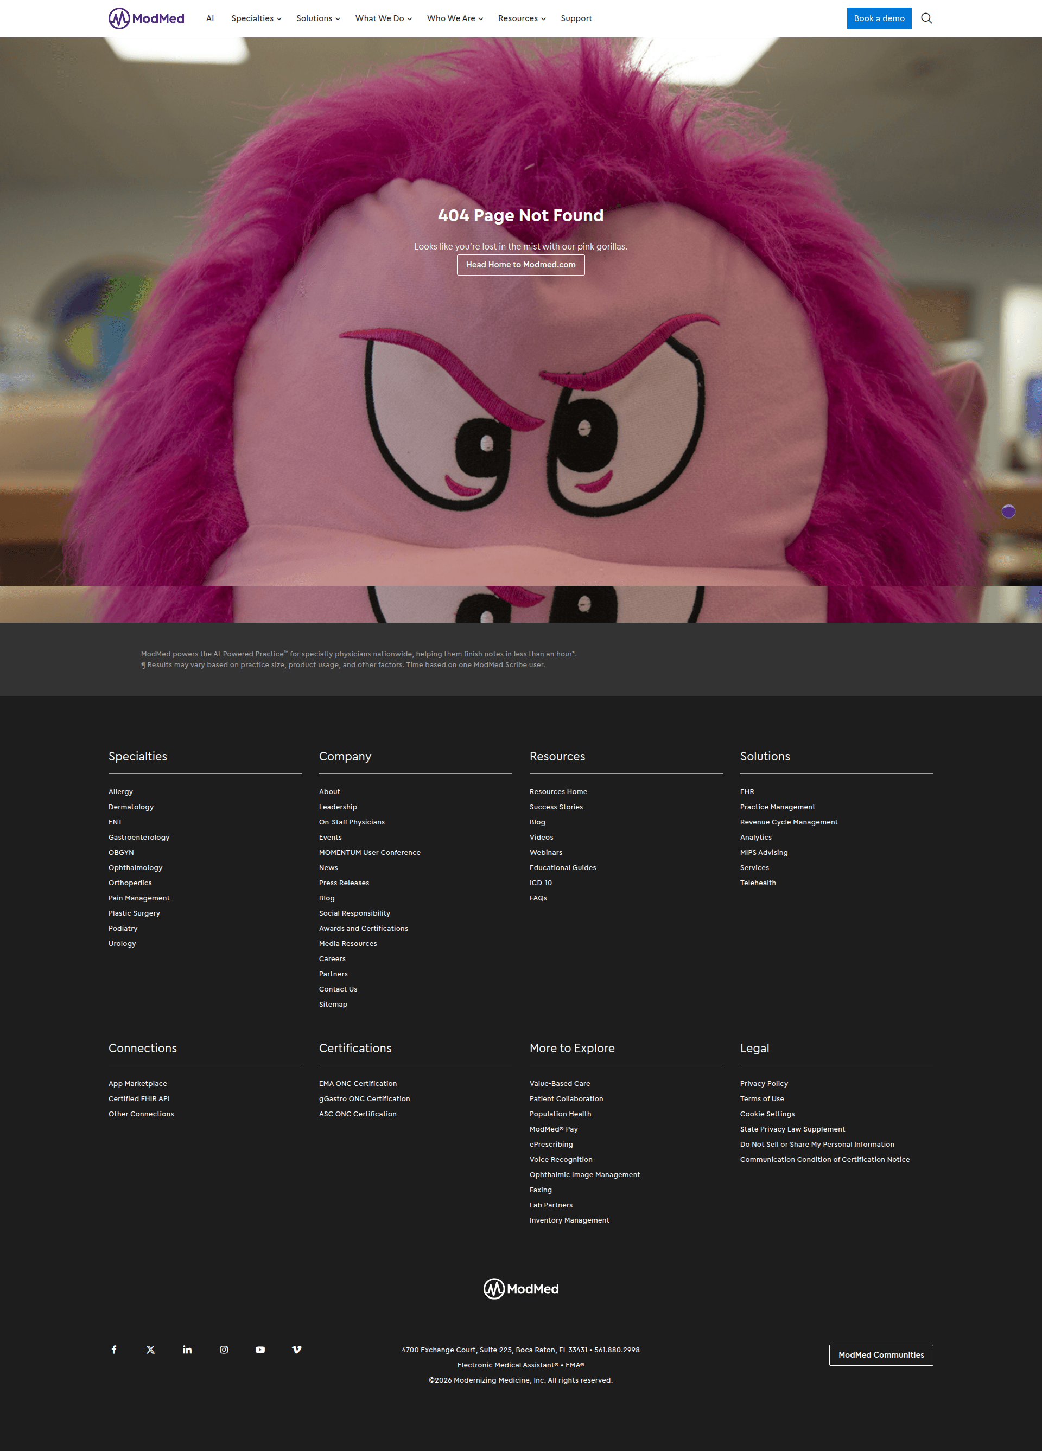Image resolution: width=1042 pixels, height=1451 pixels.
Task: Open the Allergy specialty link
Action: pos(120,791)
